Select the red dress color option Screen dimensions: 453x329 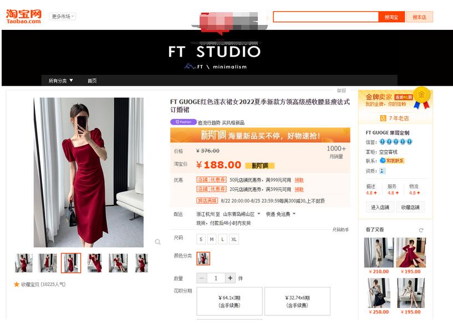click(x=203, y=258)
